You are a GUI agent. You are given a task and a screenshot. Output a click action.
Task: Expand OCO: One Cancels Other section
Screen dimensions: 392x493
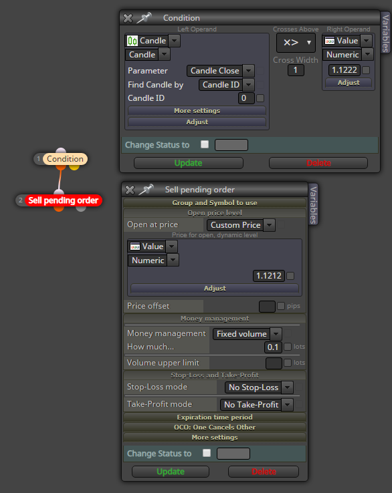[215, 428]
